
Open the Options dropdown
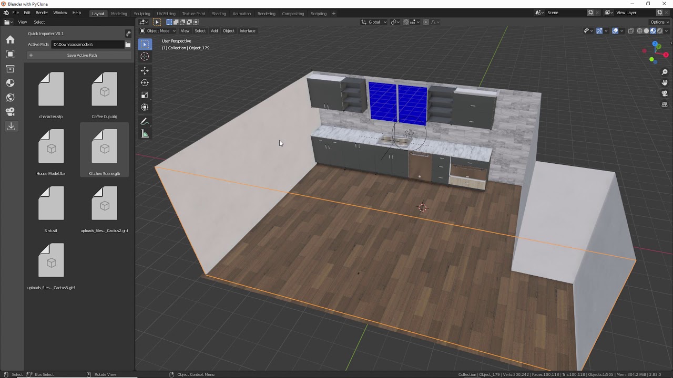click(x=660, y=22)
